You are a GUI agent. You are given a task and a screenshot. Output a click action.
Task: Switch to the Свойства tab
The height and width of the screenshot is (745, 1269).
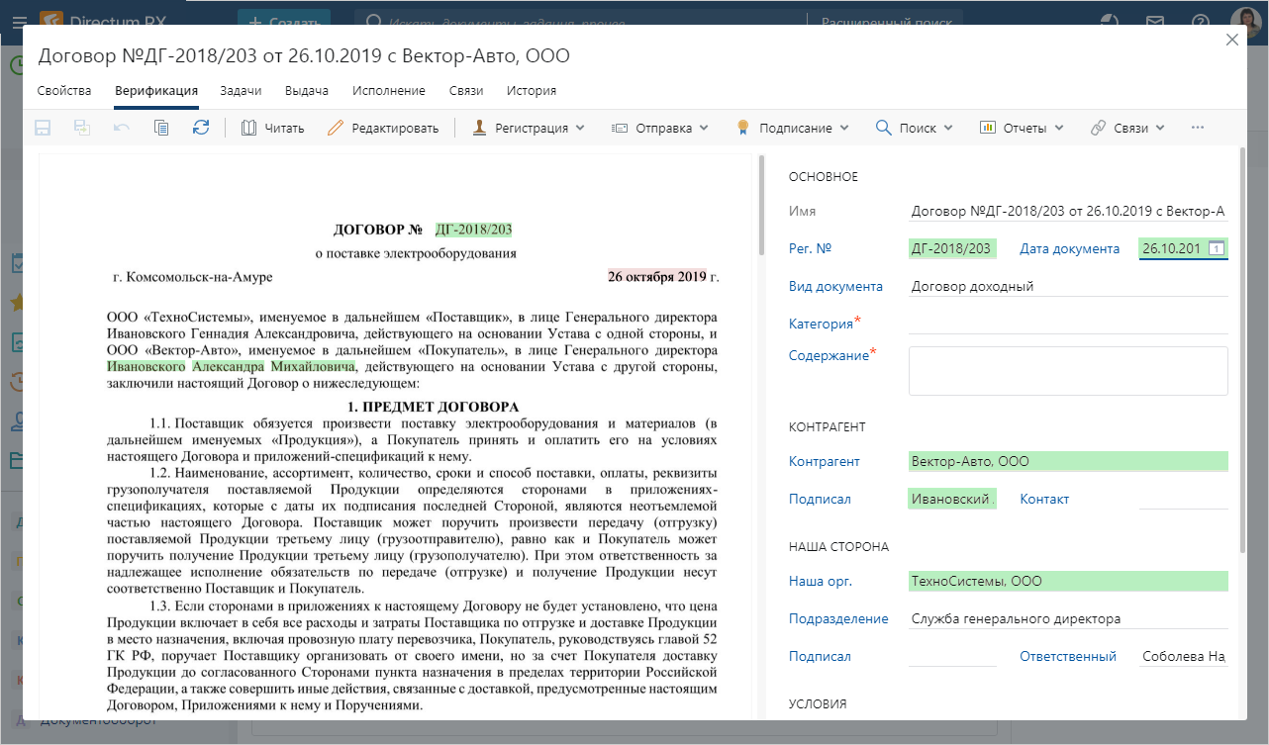(x=64, y=90)
